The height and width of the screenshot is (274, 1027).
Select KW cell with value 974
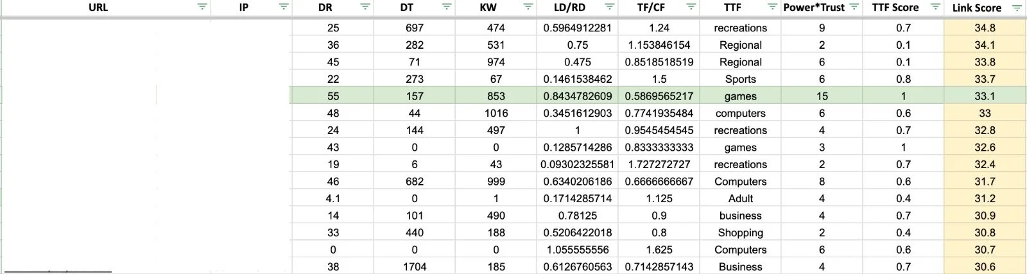tap(496, 62)
